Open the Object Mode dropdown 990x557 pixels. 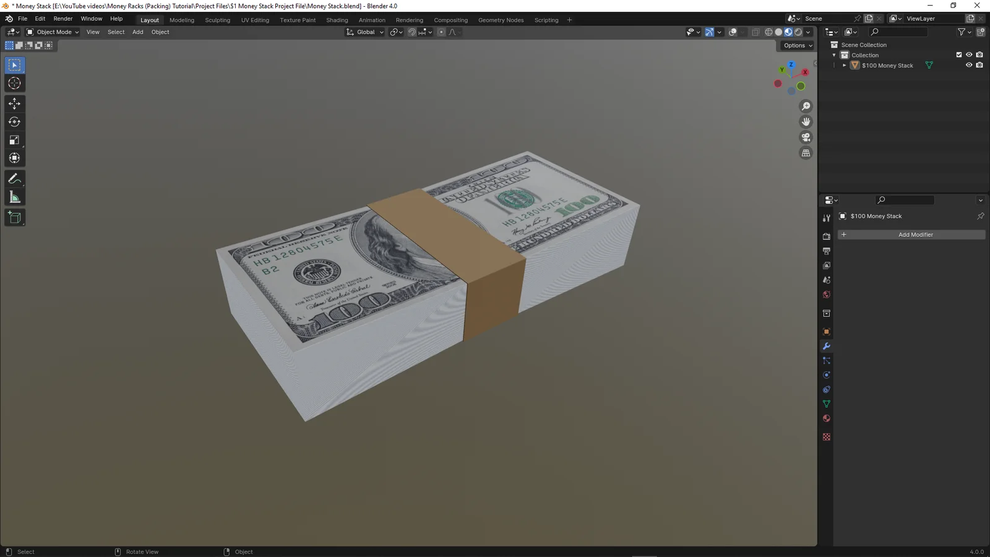[53, 32]
